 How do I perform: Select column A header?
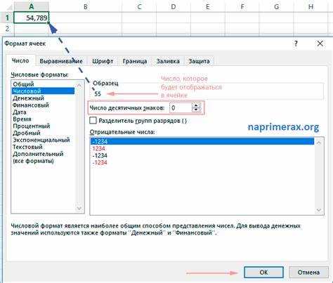coord(32,6)
